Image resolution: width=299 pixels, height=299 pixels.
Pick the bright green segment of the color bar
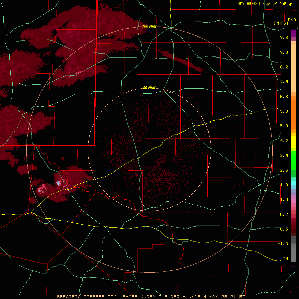point(293,160)
